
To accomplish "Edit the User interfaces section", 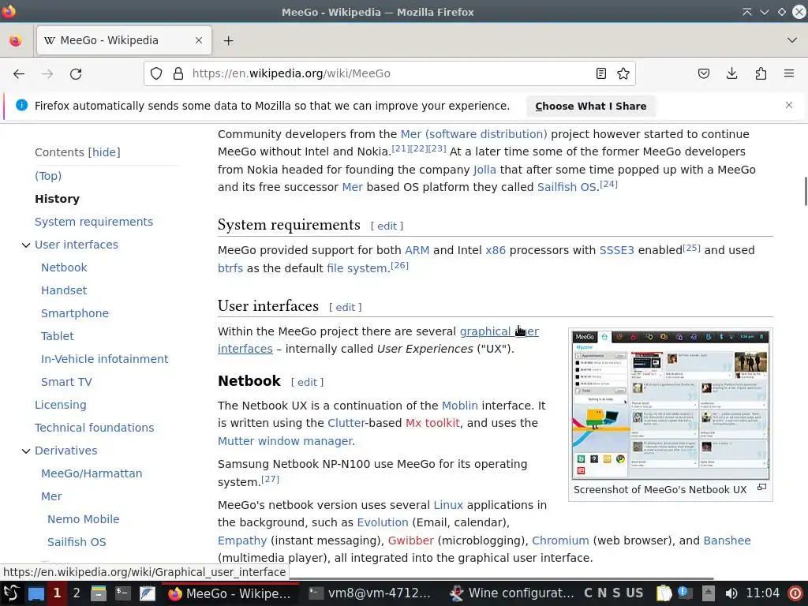I will 346,308.
